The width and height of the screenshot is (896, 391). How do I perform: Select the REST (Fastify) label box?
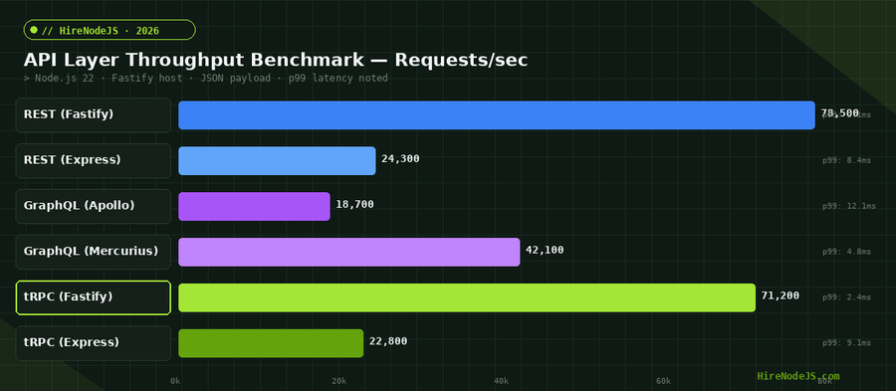click(x=94, y=114)
